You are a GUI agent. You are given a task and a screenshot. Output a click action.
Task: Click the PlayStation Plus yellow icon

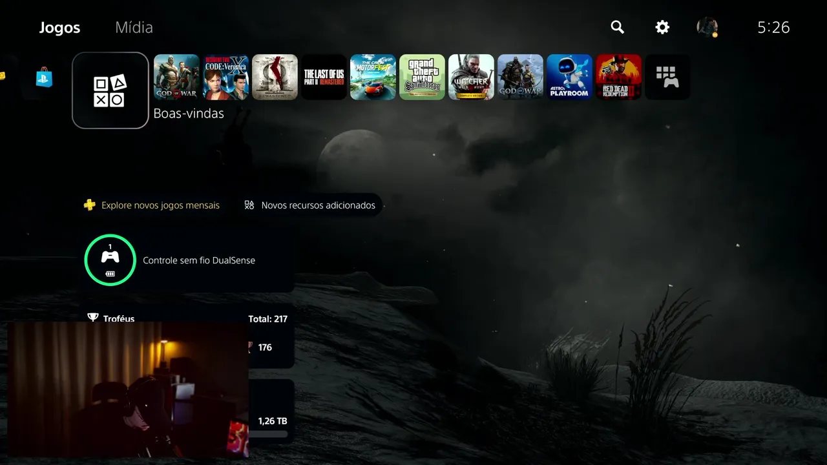[x=90, y=205]
